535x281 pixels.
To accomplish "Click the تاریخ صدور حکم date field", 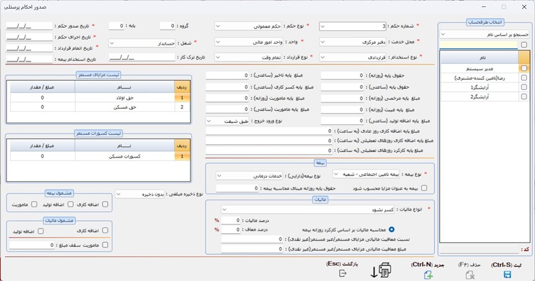I will [29, 26].
